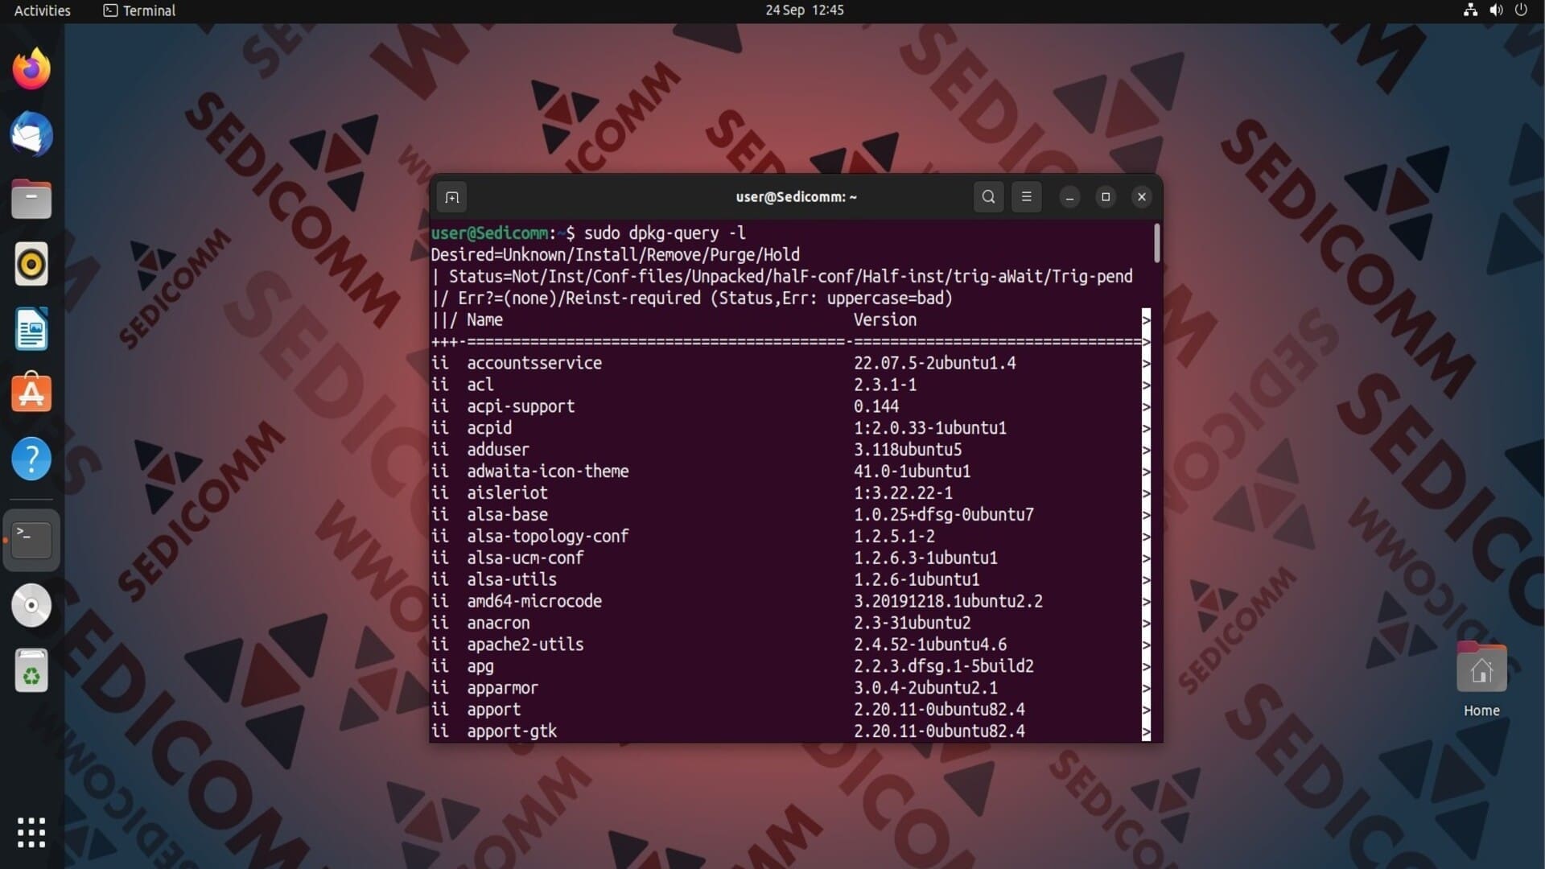Open the Help icon in dock
The height and width of the screenshot is (869, 1545).
31,459
